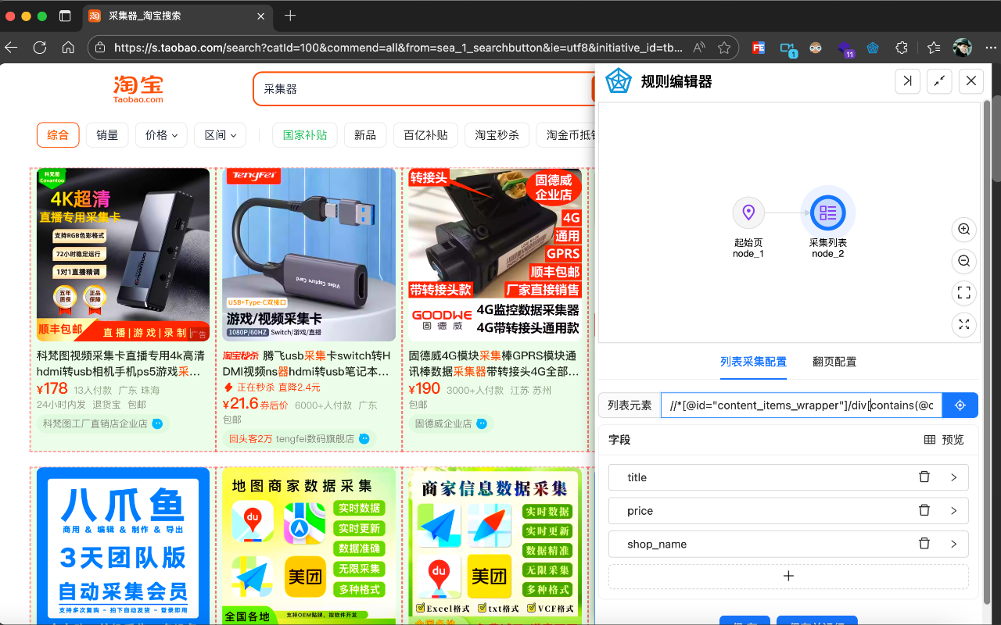Bookmark this page with the star icon

pyautogui.click(x=724, y=48)
